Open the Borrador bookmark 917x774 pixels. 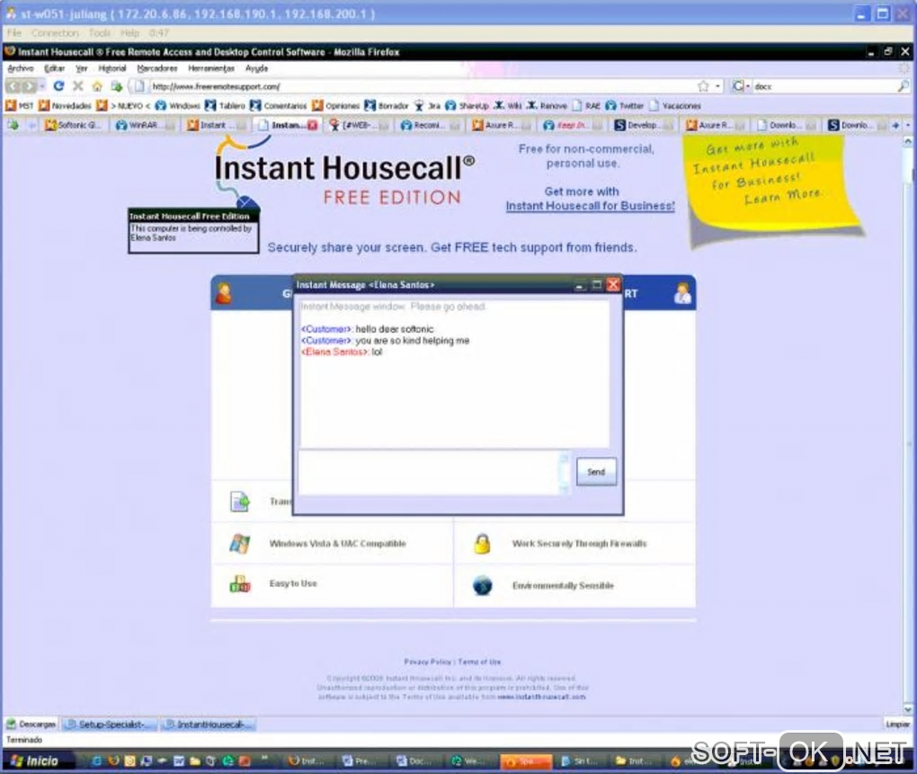(386, 106)
